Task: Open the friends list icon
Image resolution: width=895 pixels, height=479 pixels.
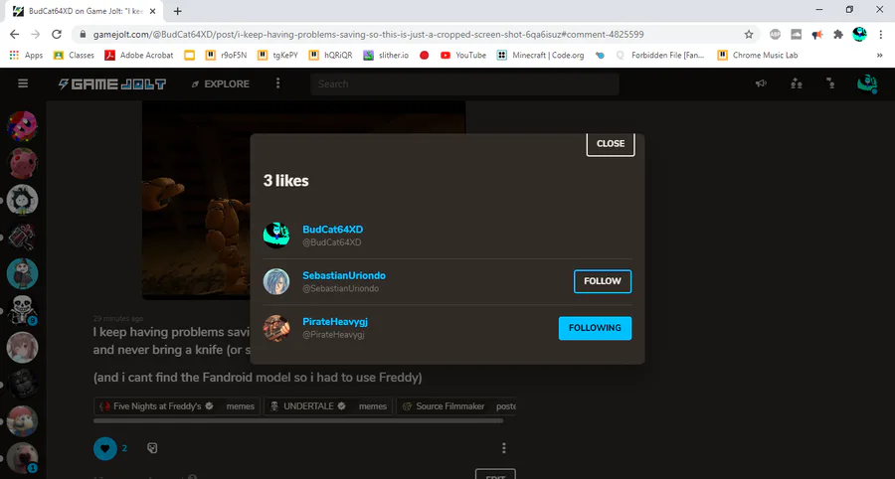Action: click(797, 83)
